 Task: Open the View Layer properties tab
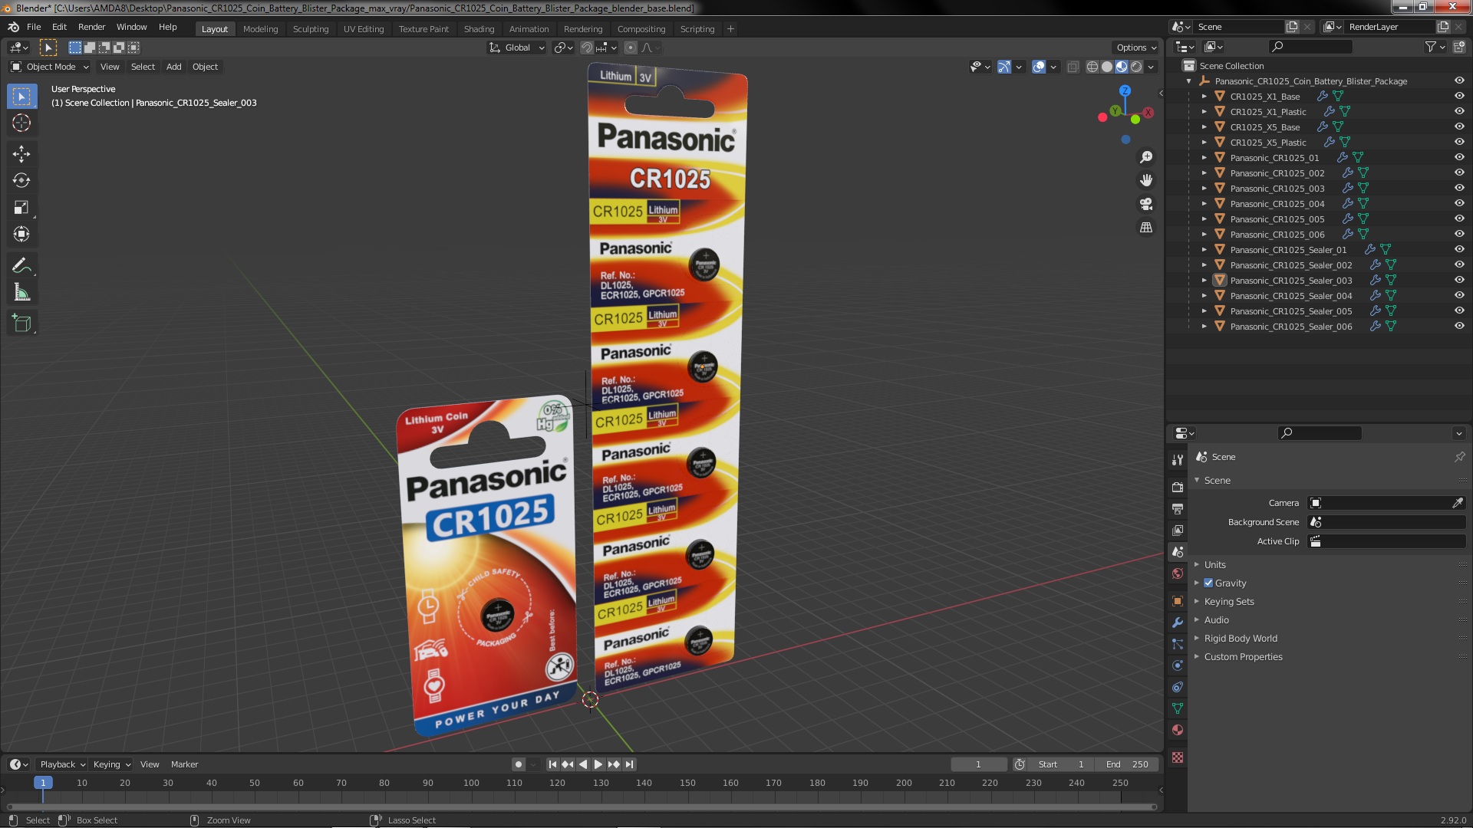(x=1178, y=530)
